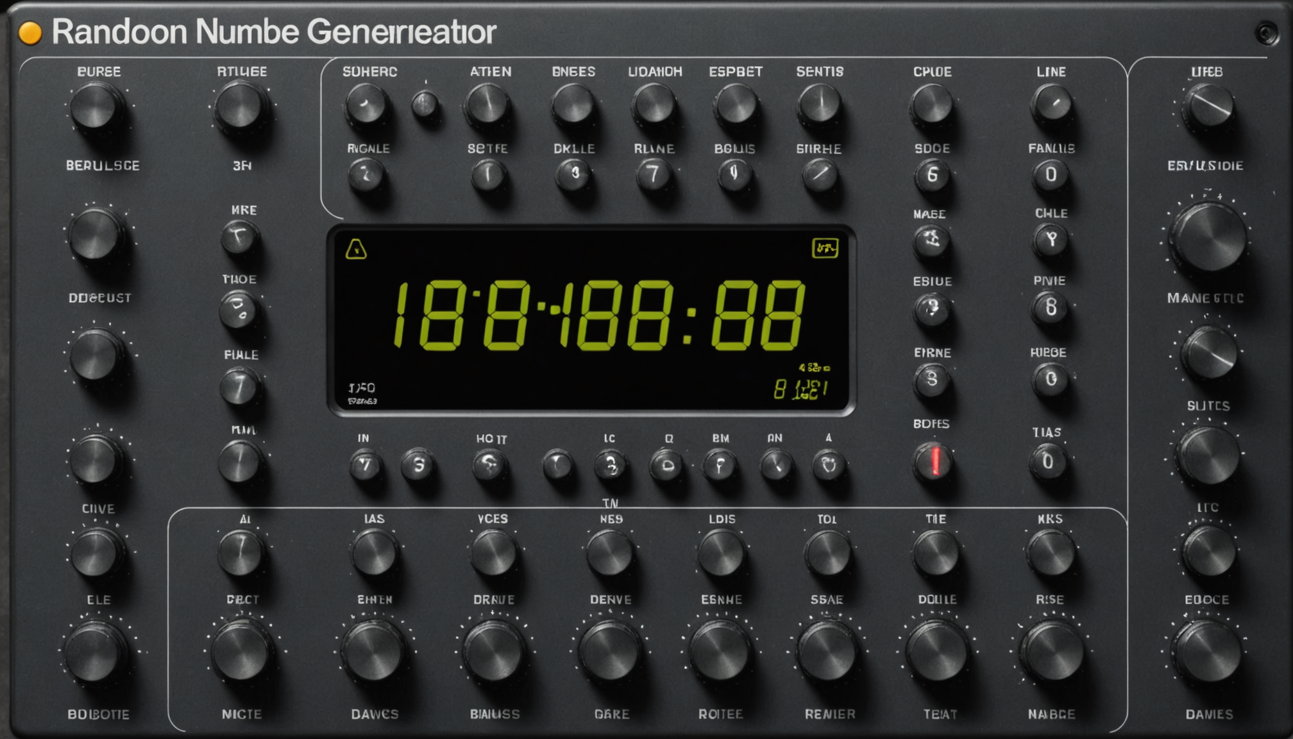Click the SIIRHE small button

coord(819,174)
